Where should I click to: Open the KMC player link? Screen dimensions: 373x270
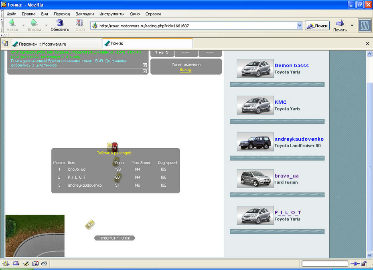click(x=280, y=103)
